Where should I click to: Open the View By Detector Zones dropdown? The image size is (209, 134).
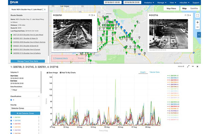(25, 108)
